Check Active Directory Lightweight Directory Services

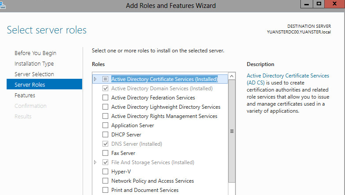(x=106, y=107)
